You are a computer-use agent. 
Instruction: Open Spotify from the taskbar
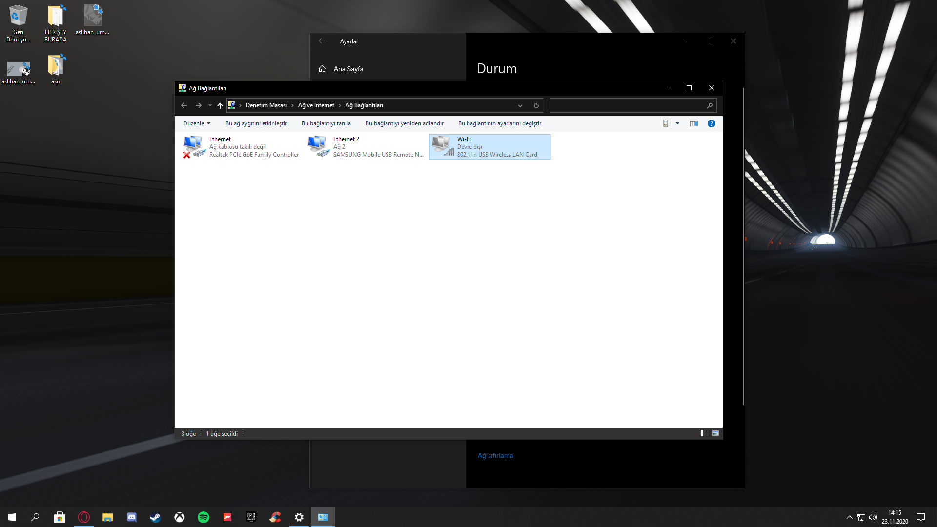point(204,517)
